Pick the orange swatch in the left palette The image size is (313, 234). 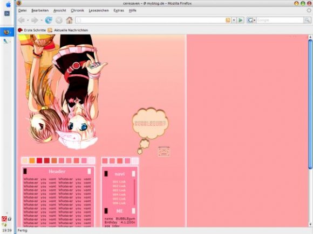(x=32, y=160)
